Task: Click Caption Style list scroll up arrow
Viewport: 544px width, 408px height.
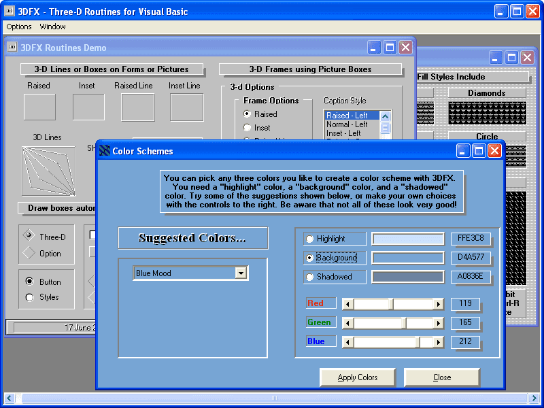Action: (385, 116)
